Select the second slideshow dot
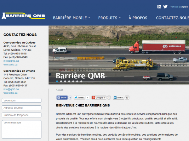The width and height of the screenshot is (189, 141). (61, 81)
